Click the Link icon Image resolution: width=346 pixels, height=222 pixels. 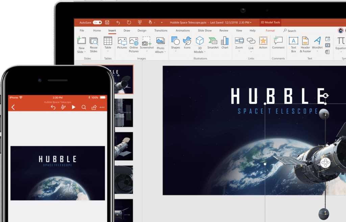point(251,41)
